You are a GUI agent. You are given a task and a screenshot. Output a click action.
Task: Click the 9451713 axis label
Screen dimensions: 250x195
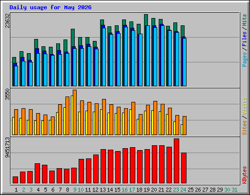pos(7,148)
